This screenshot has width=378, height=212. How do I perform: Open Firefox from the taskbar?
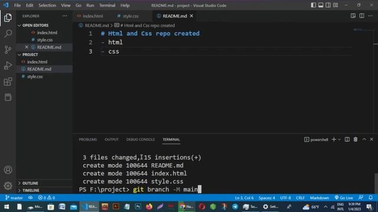pos(149,207)
